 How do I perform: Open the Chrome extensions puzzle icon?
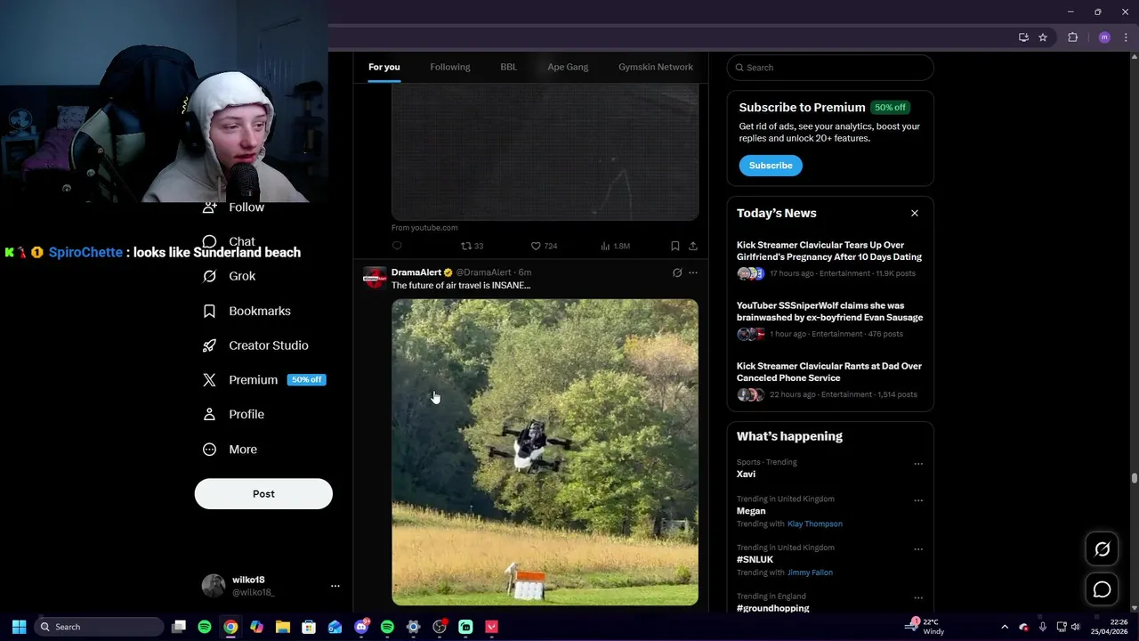1073,37
